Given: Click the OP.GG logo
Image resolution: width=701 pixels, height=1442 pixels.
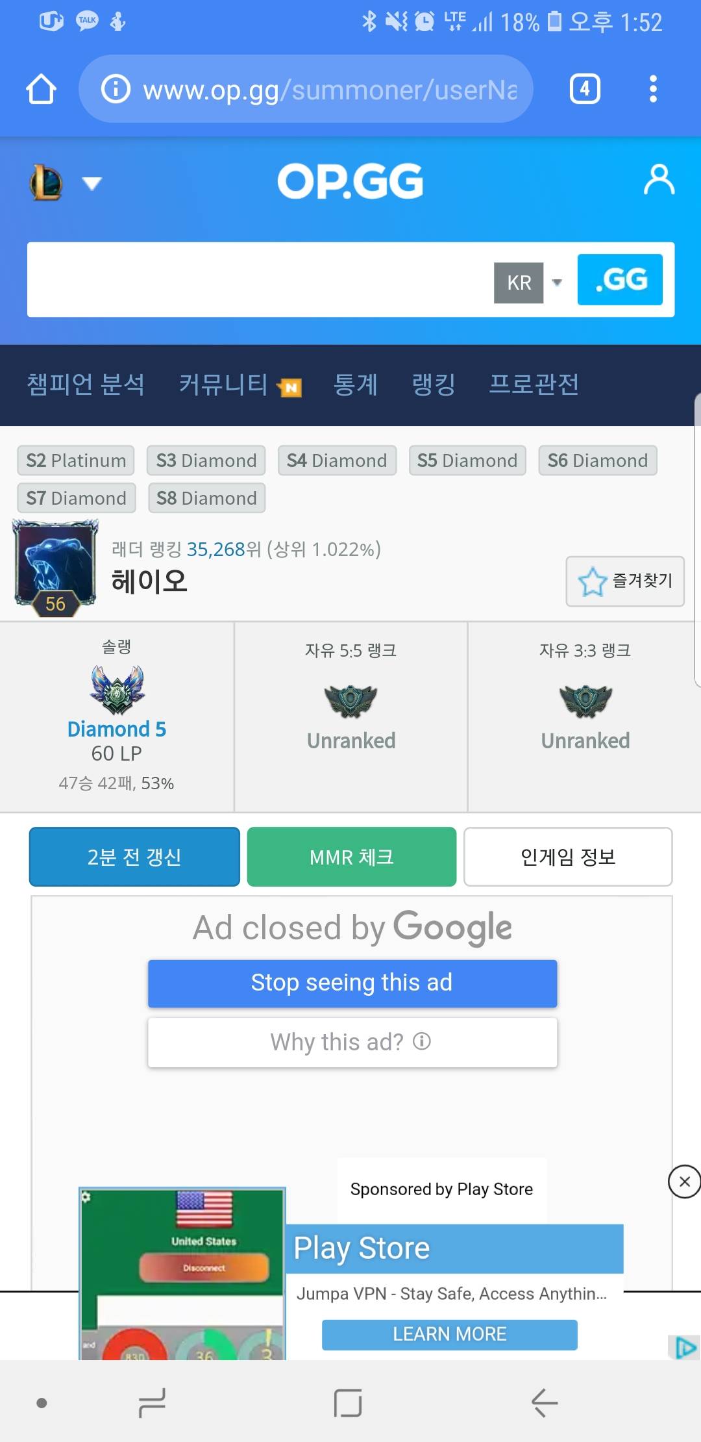Looking at the screenshot, I should coord(350,181).
